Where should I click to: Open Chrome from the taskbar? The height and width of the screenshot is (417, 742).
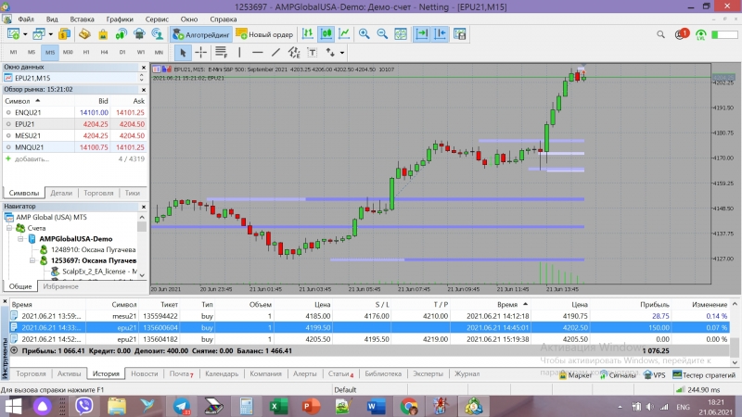point(408,406)
